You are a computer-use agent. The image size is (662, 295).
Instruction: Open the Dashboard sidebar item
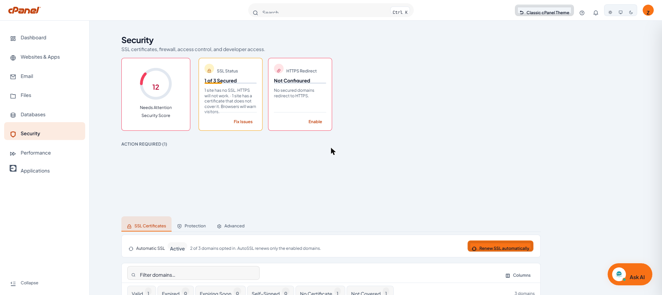click(x=44, y=38)
